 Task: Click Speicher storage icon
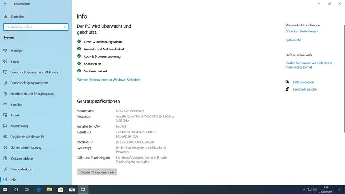point(6,104)
